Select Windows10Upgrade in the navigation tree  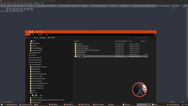[37, 48]
